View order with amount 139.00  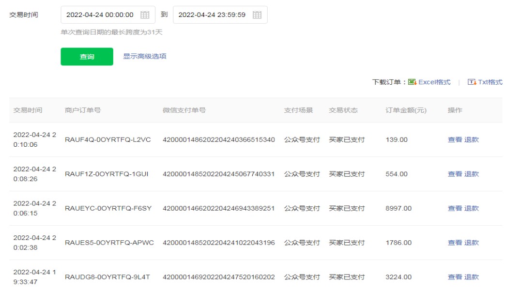click(x=455, y=139)
